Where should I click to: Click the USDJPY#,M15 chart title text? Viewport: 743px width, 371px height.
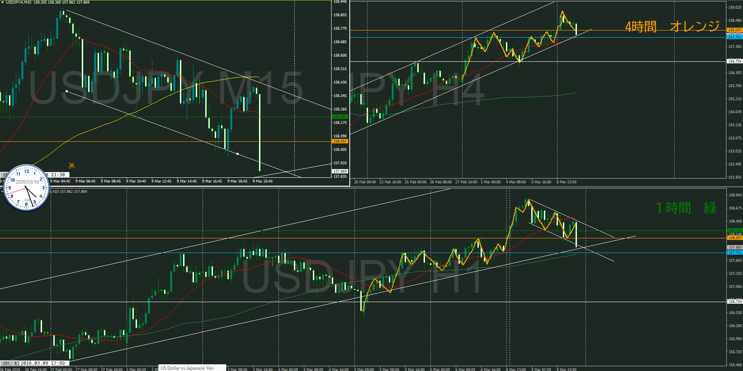coord(19,2)
